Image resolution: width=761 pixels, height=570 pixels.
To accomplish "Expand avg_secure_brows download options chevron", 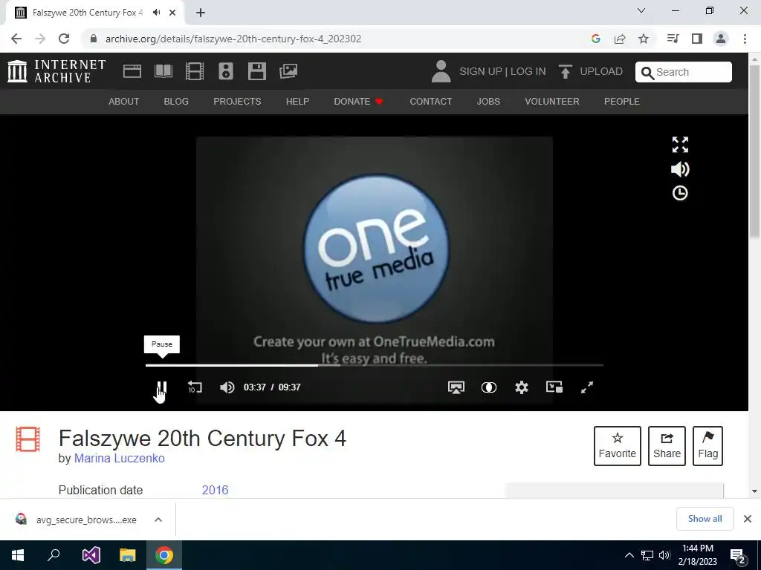I will pos(158,520).
